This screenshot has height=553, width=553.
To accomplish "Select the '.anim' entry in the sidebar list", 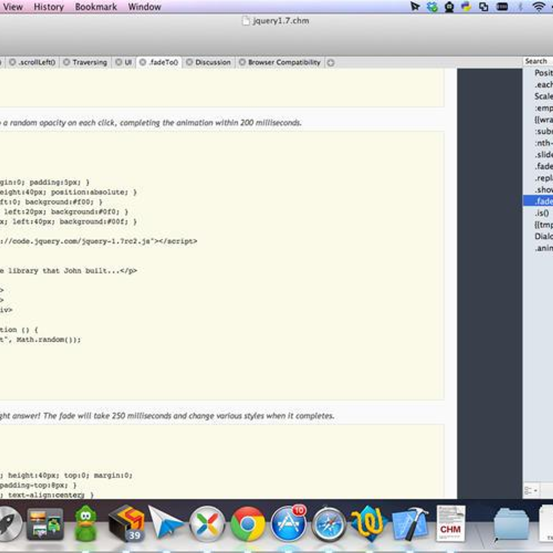I will point(538,248).
